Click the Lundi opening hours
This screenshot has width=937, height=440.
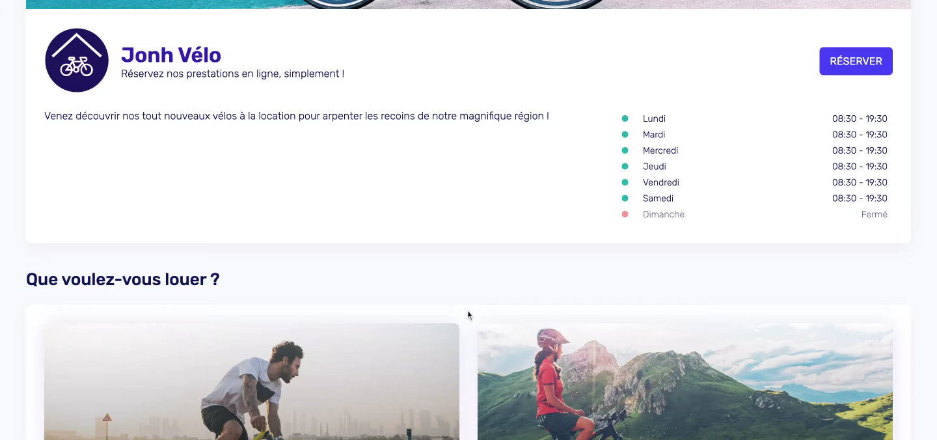(x=860, y=118)
